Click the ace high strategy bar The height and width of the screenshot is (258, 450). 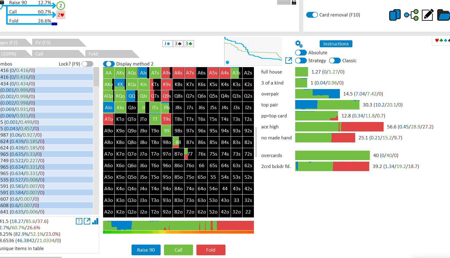point(339,127)
